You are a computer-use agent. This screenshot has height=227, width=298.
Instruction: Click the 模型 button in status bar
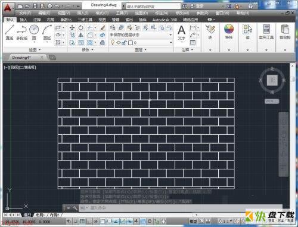pos(193,221)
